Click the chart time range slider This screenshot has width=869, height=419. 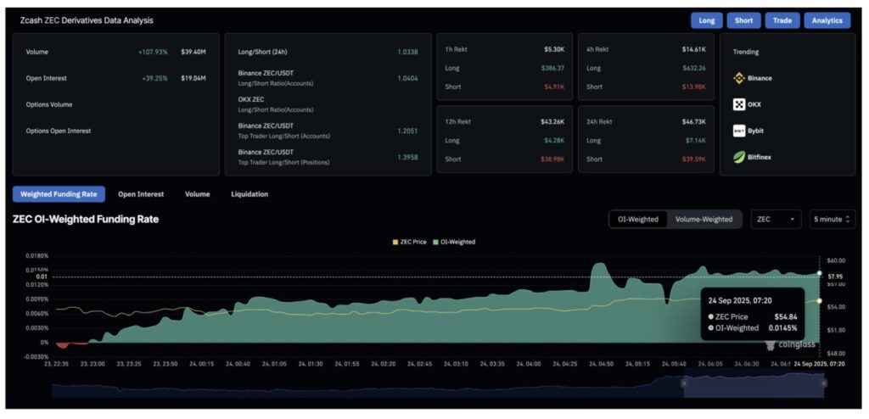coord(753,387)
